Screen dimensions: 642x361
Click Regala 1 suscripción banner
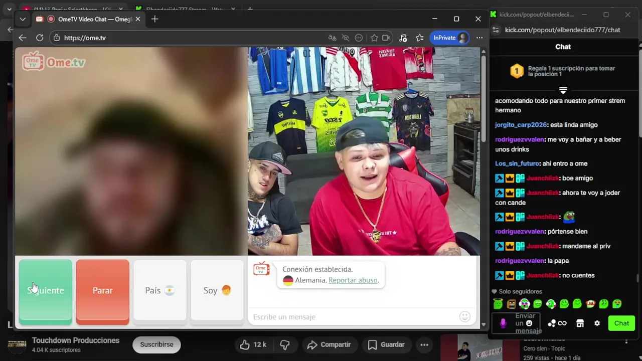(x=563, y=71)
